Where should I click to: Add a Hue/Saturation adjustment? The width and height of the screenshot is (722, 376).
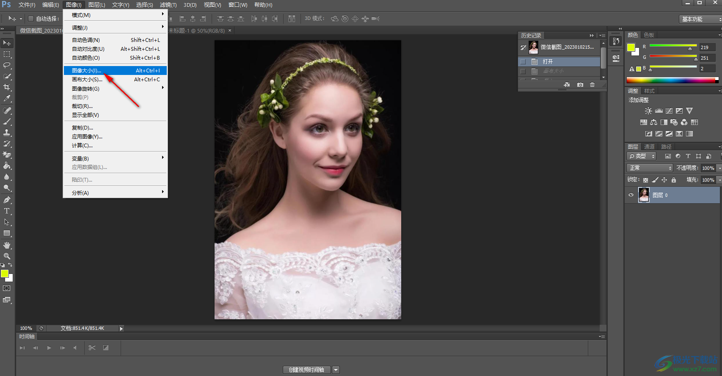click(x=644, y=122)
